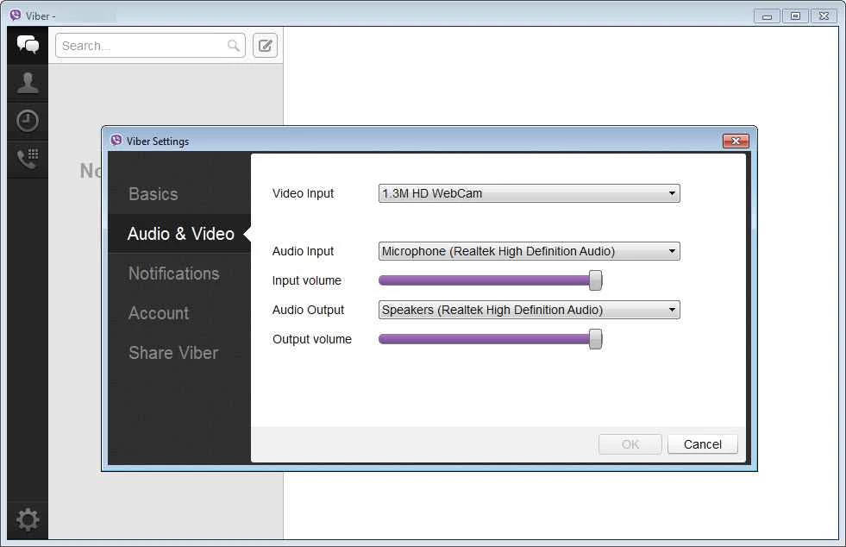Open the Account settings tab
The width and height of the screenshot is (846, 547).
coord(159,313)
